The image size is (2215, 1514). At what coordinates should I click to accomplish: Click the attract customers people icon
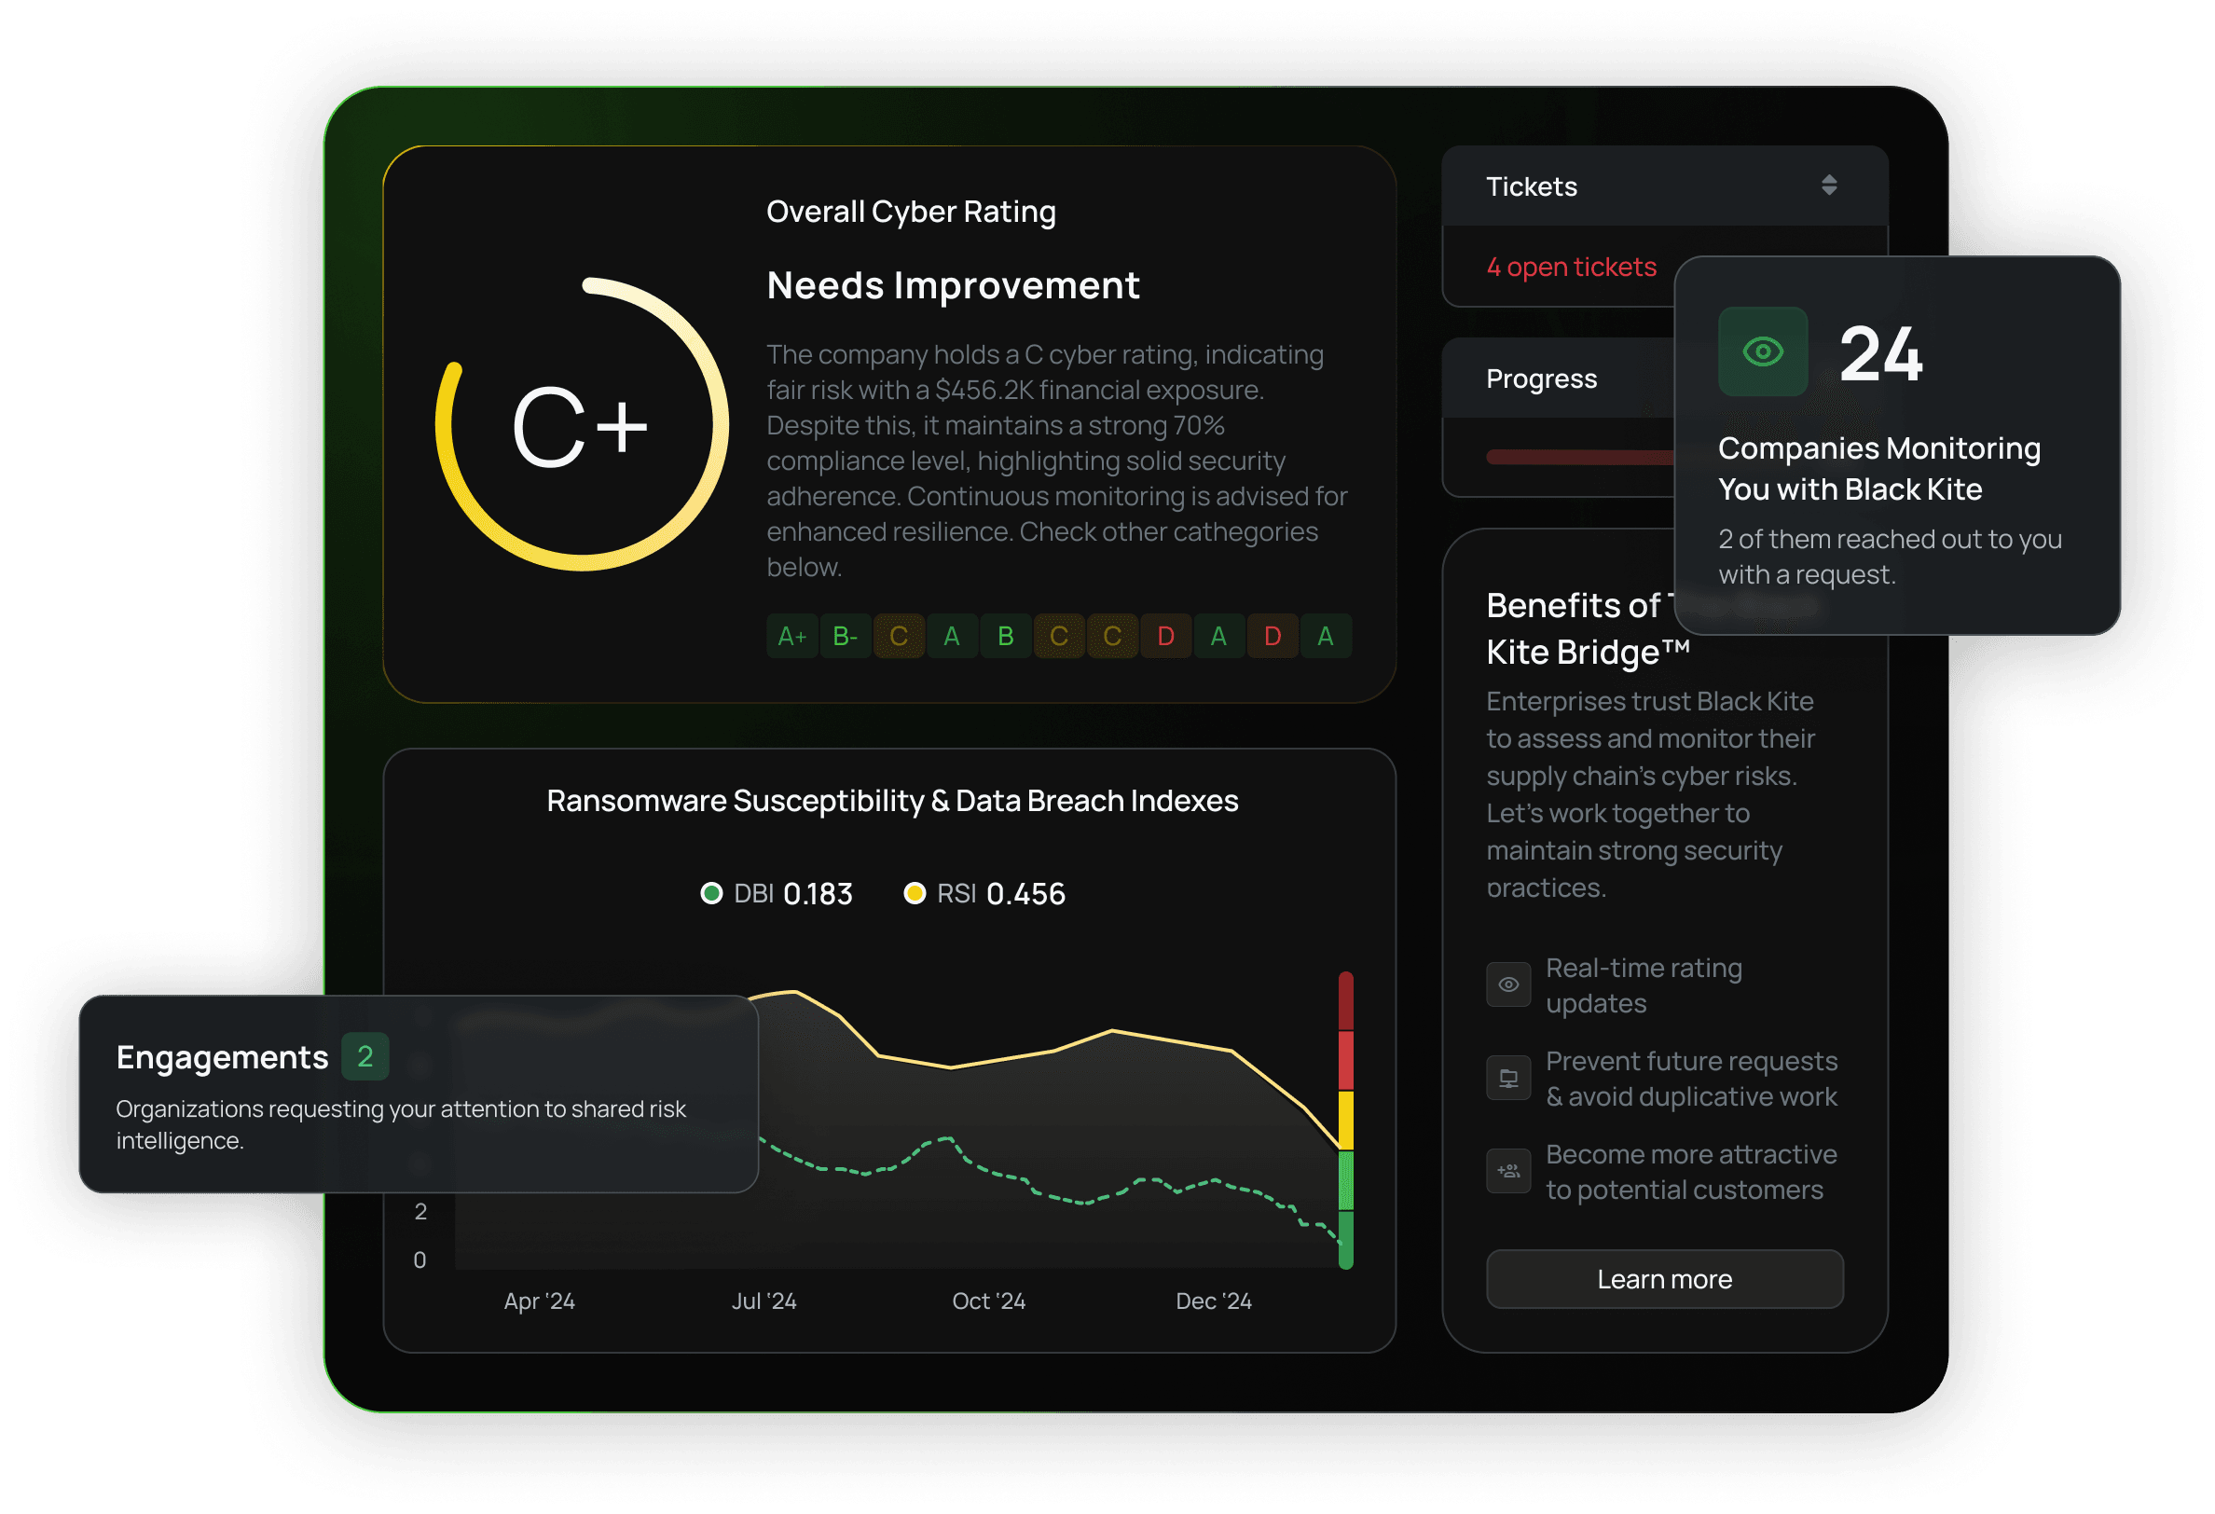1507,1171
